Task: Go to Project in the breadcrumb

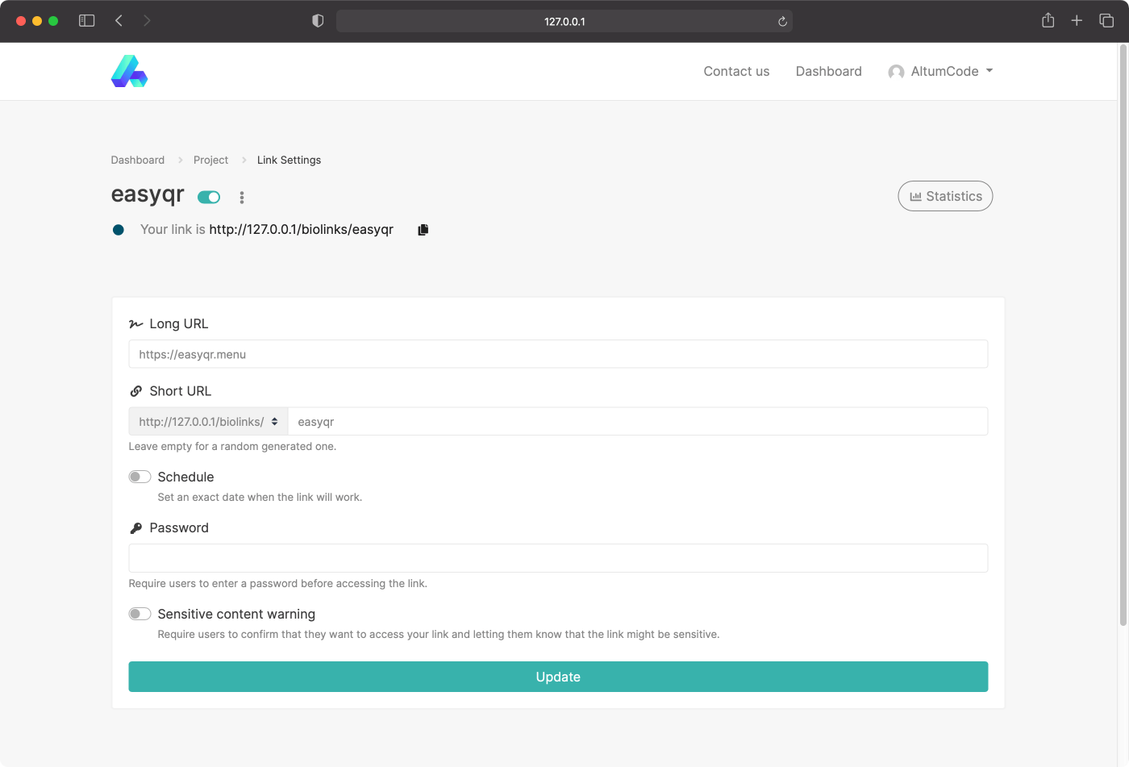Action: point(210,160)
